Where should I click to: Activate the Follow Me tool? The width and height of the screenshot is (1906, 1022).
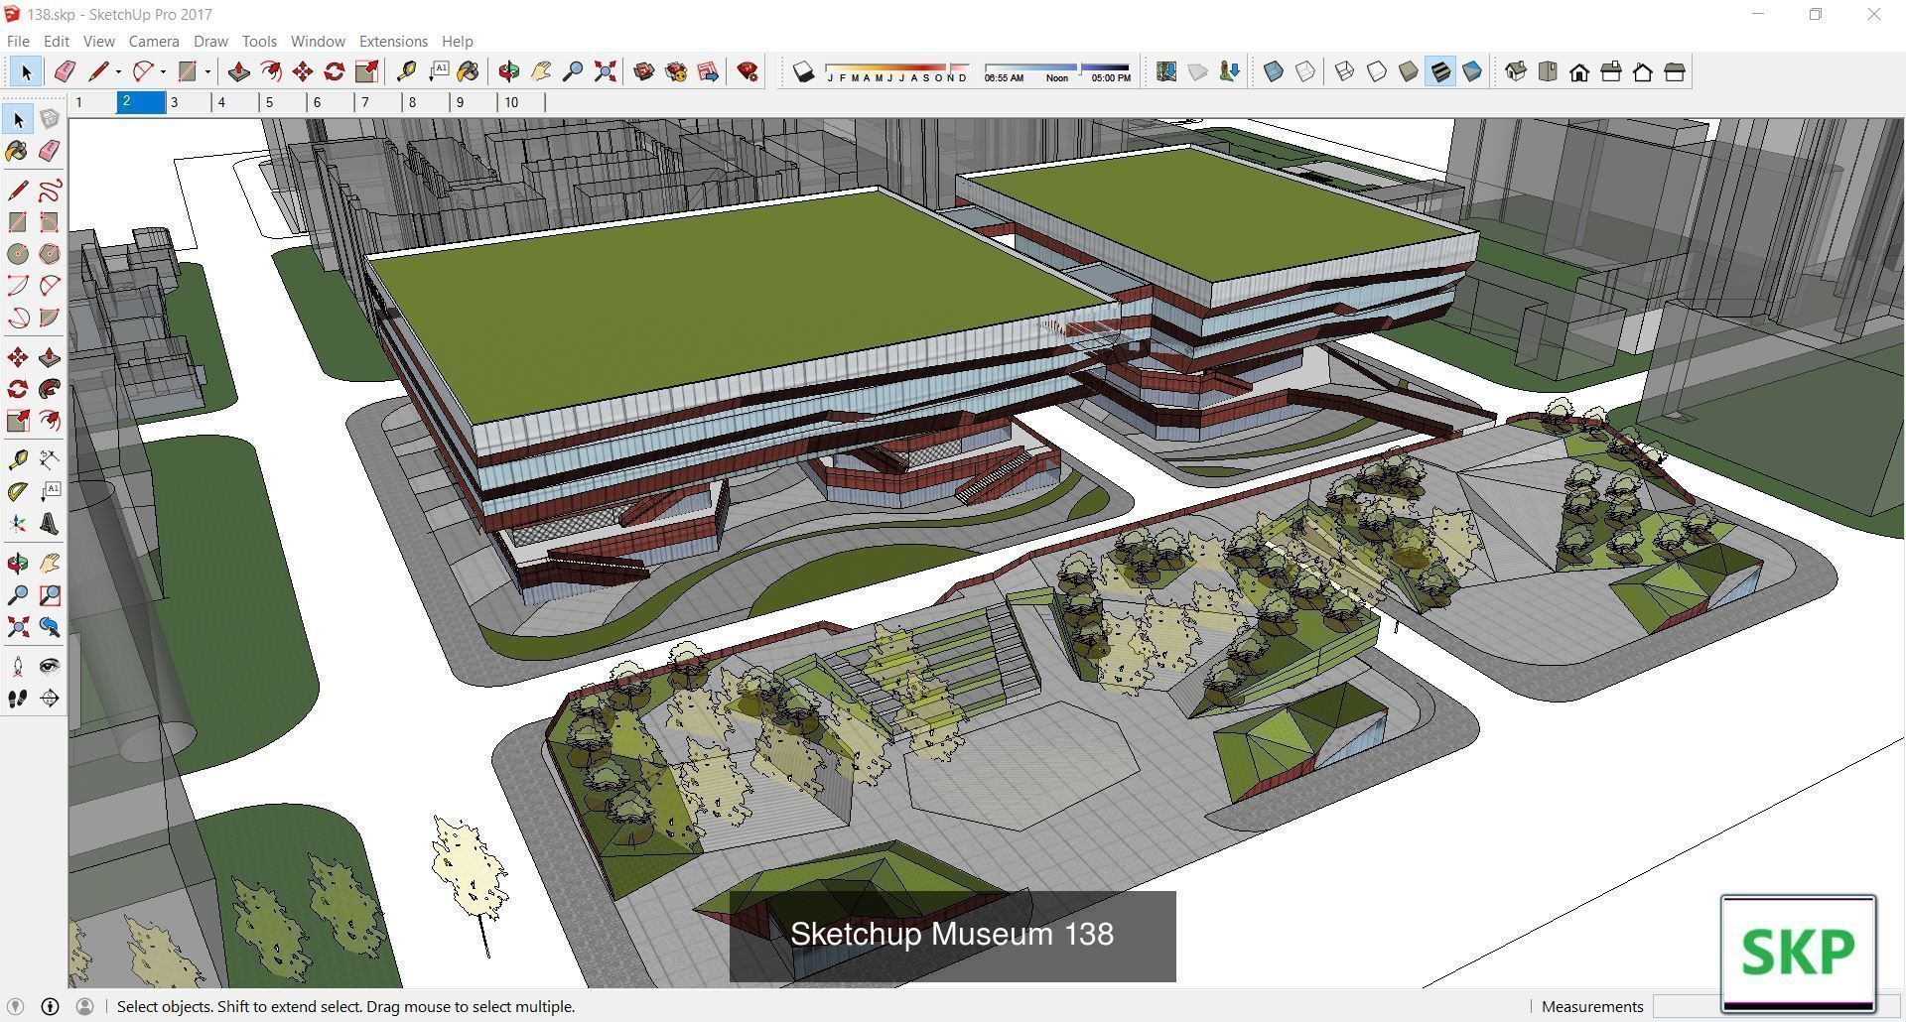tap(49, 389)
